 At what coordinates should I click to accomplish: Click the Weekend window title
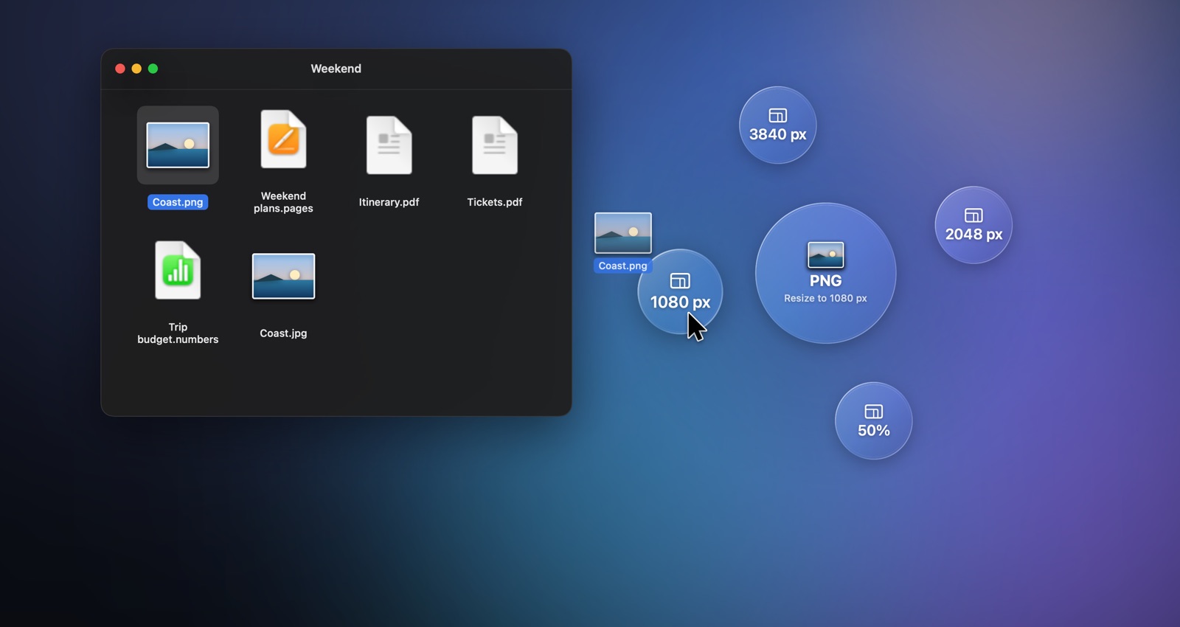coord(336,69)
